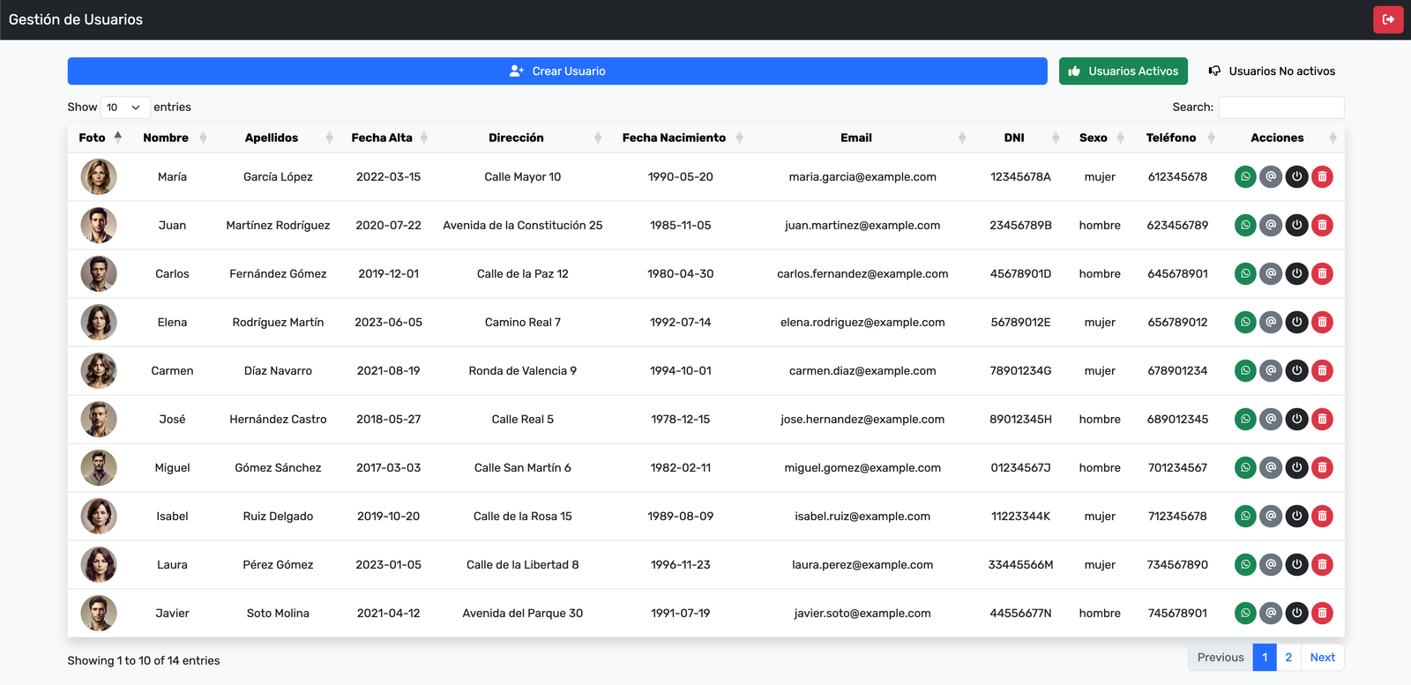
Task: Send email to María via @ icon
Action: pos(1271,176)
